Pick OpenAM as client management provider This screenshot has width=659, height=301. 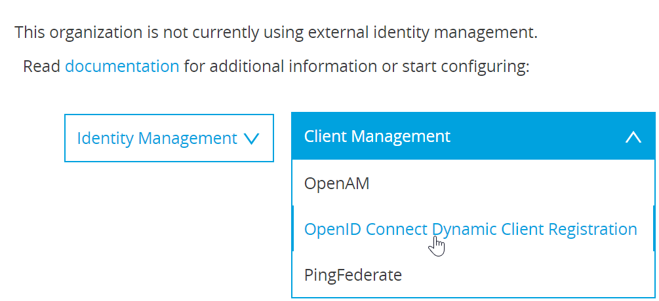click(337, 184)
